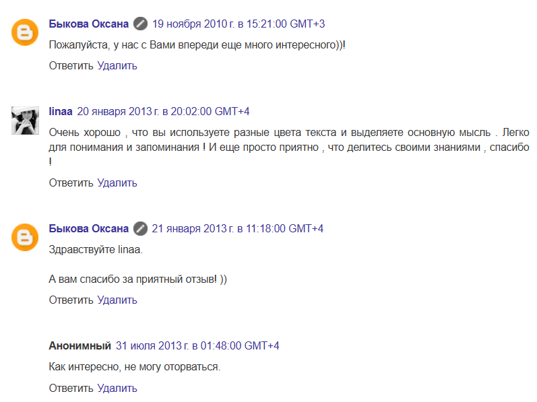The image size is (537, 402).
Task: Click text 'А вам спасибо за приятный отзыв!'
Action: click(133, 279)
